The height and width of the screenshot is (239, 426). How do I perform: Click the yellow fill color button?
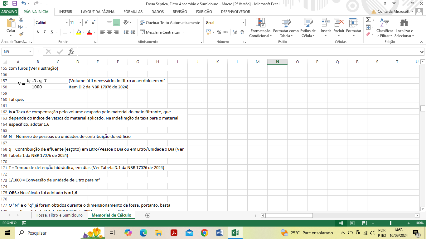click(79, 32)
